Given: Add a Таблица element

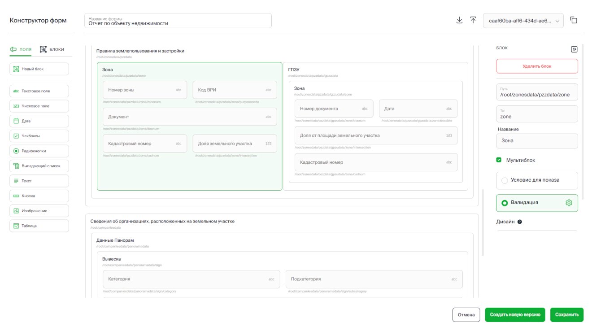Looking at the screenshot, I should [x=39, y=226].
